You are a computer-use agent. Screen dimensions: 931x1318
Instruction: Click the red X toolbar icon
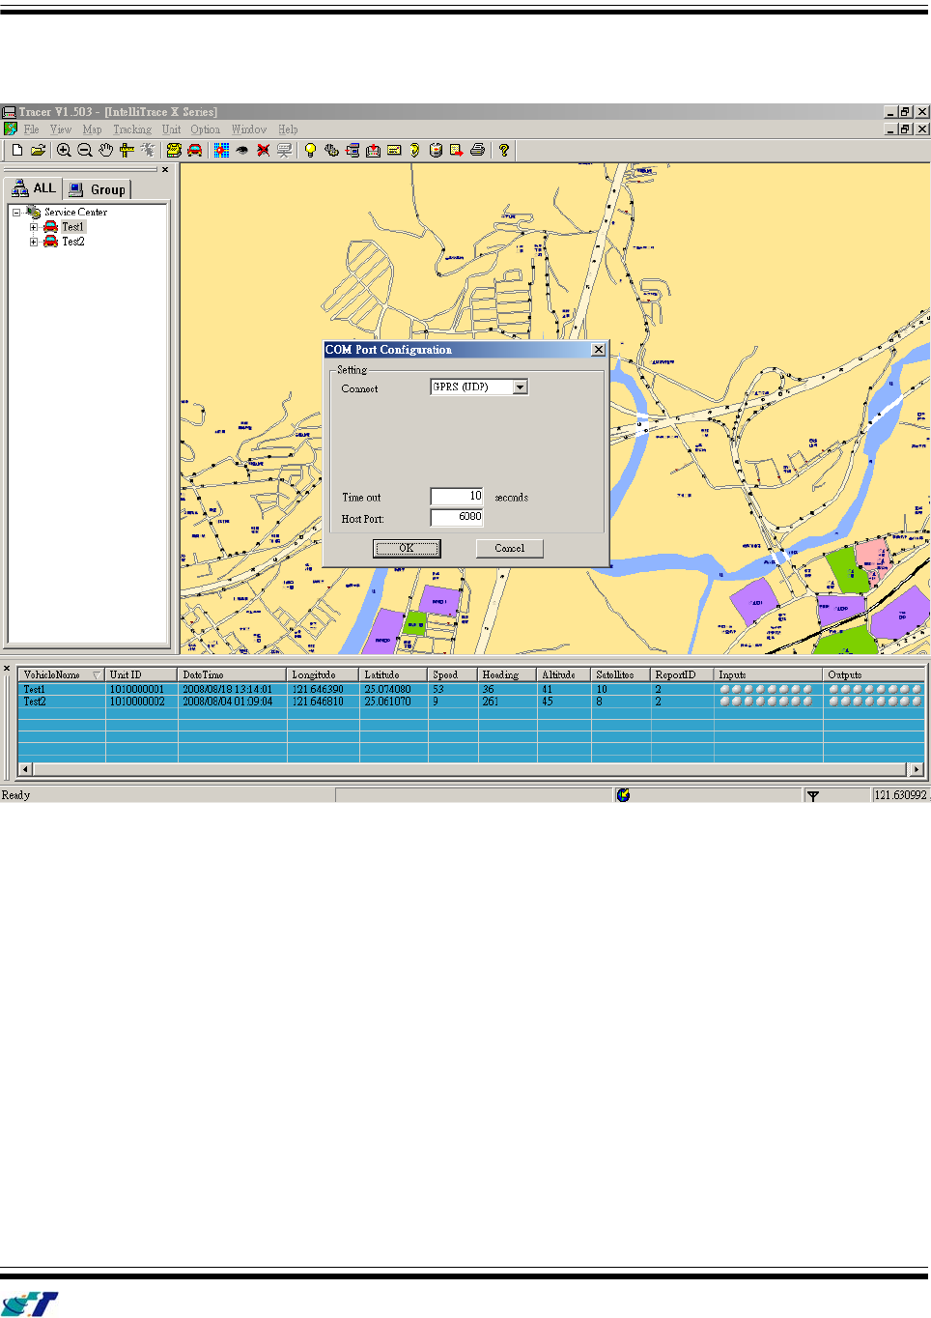(263, 150)
